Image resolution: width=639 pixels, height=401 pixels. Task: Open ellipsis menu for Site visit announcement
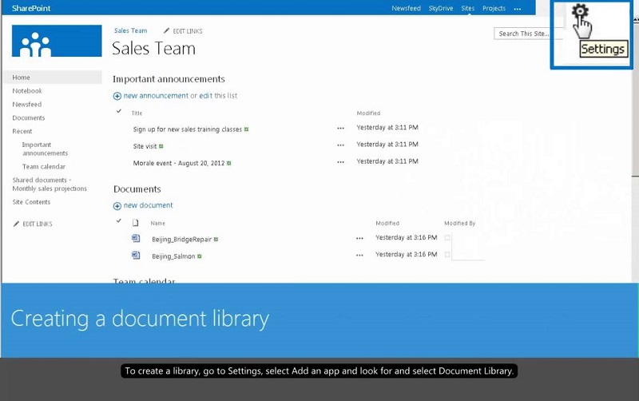(x=341, y=145)
